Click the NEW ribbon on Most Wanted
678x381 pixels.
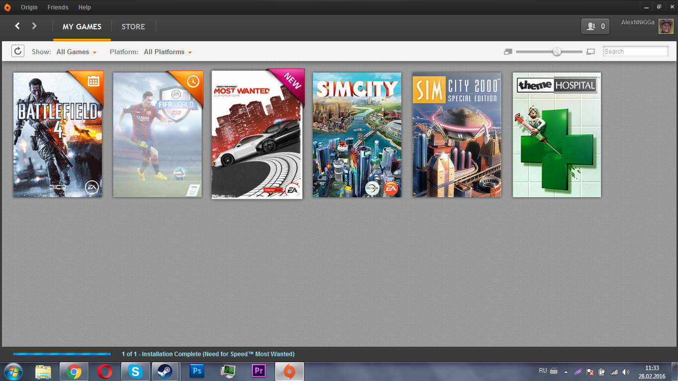pos(292,80)
